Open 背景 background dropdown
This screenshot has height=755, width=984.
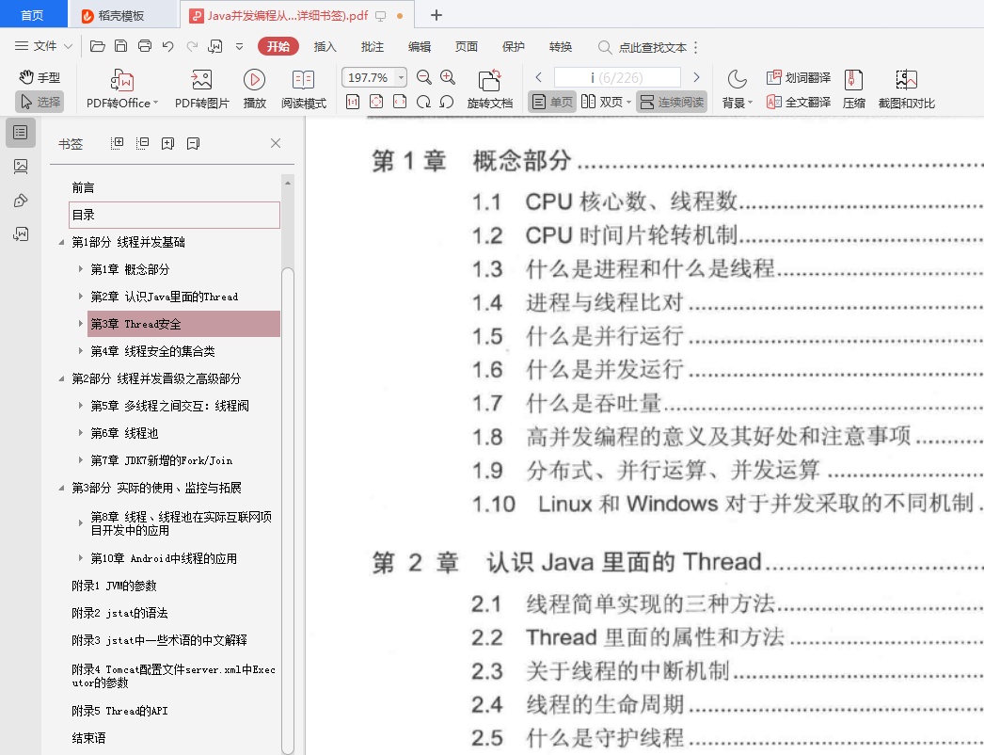pyautogui.click(x=737, y=89)
